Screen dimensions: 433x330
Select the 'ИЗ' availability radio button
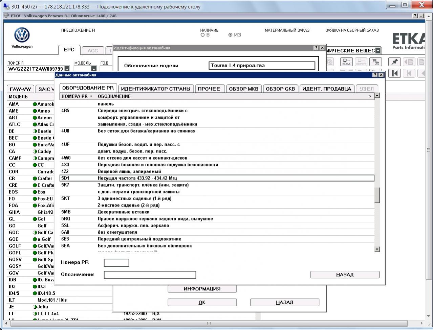point(231,35)
